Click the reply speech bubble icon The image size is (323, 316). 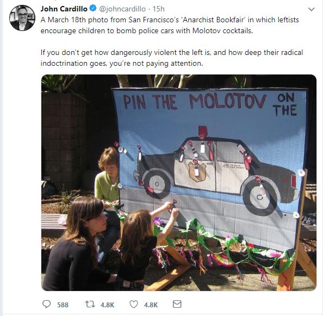[x=46, y=304]
